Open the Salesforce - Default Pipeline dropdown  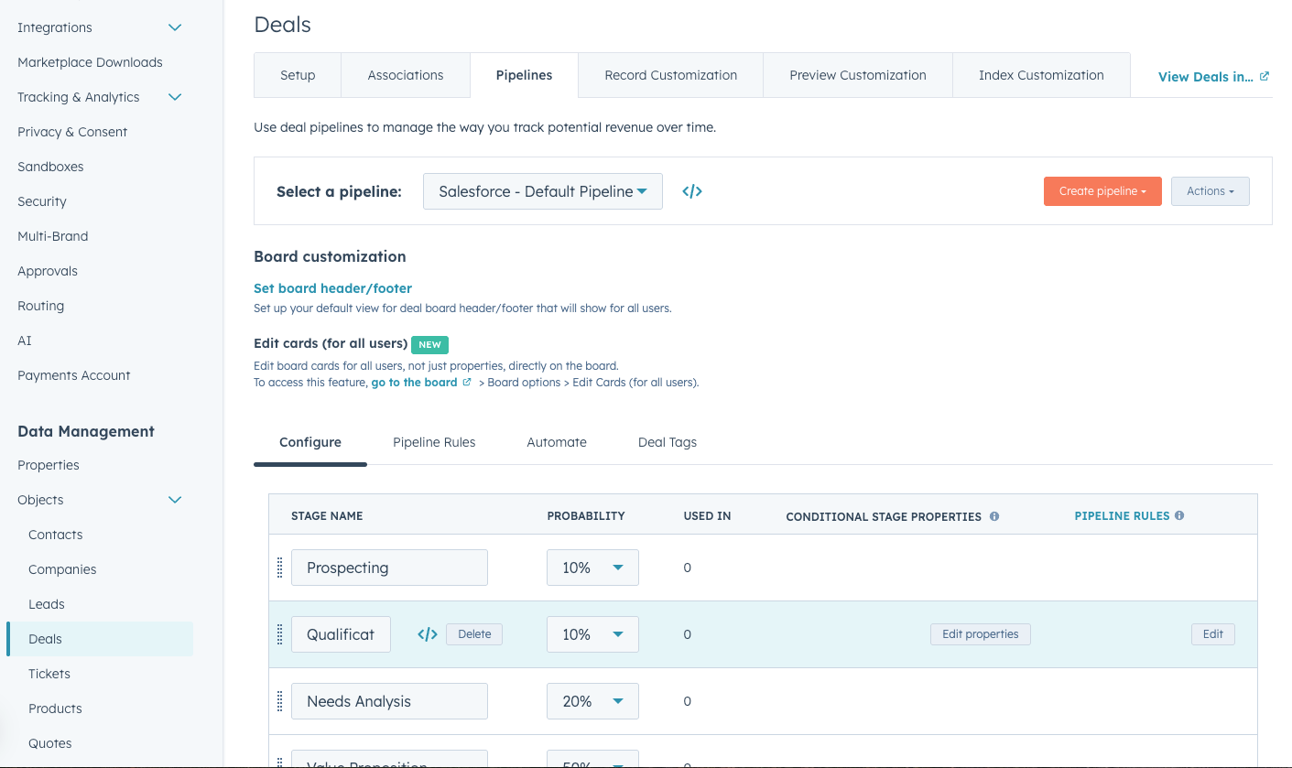[x=543, y=191]
